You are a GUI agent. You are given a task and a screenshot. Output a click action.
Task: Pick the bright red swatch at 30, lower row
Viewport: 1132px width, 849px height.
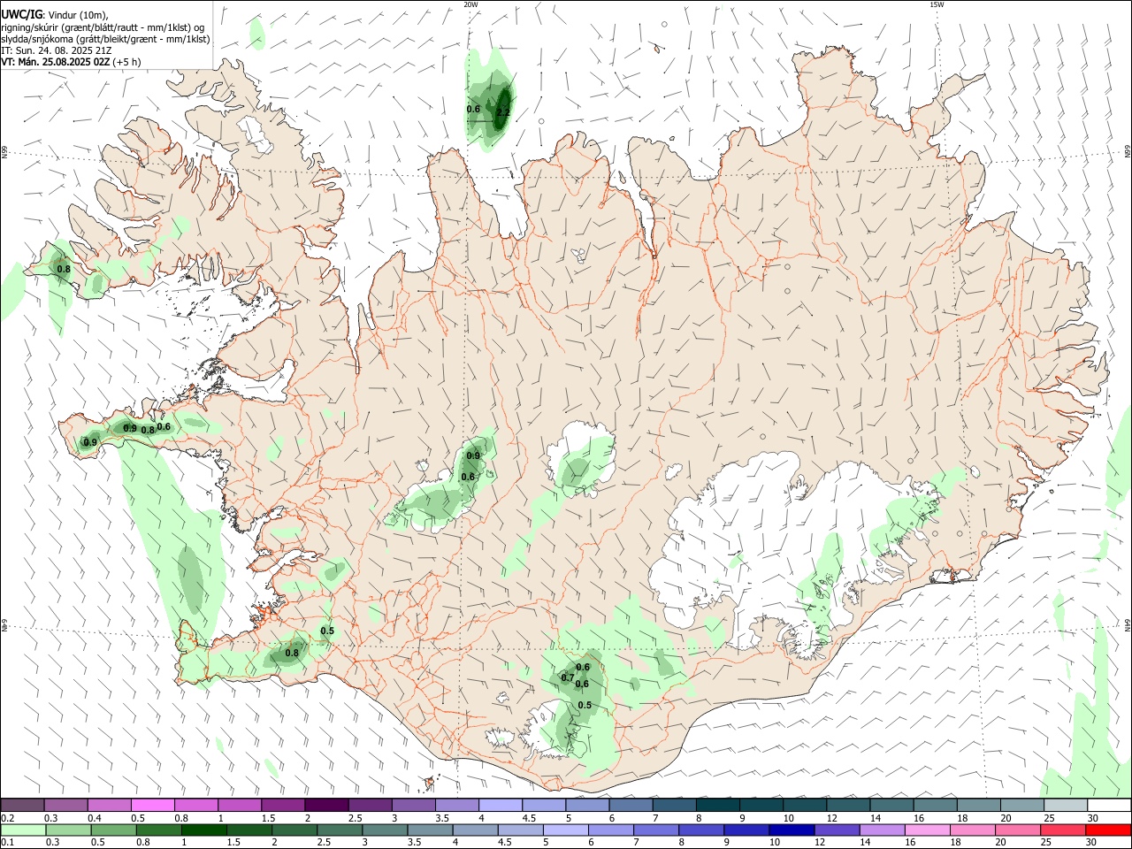1109,830
